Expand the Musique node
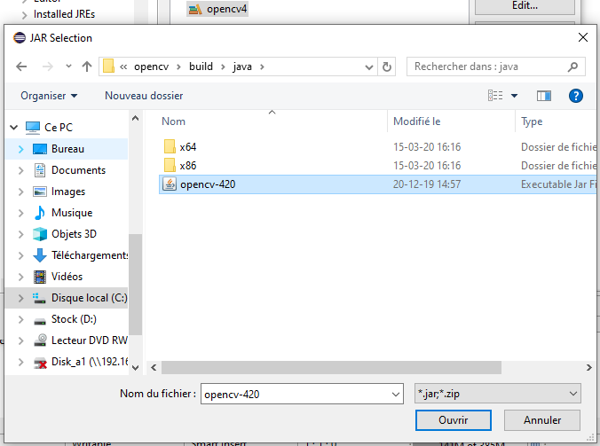This screenshot has height=446, width=600. 21,213
